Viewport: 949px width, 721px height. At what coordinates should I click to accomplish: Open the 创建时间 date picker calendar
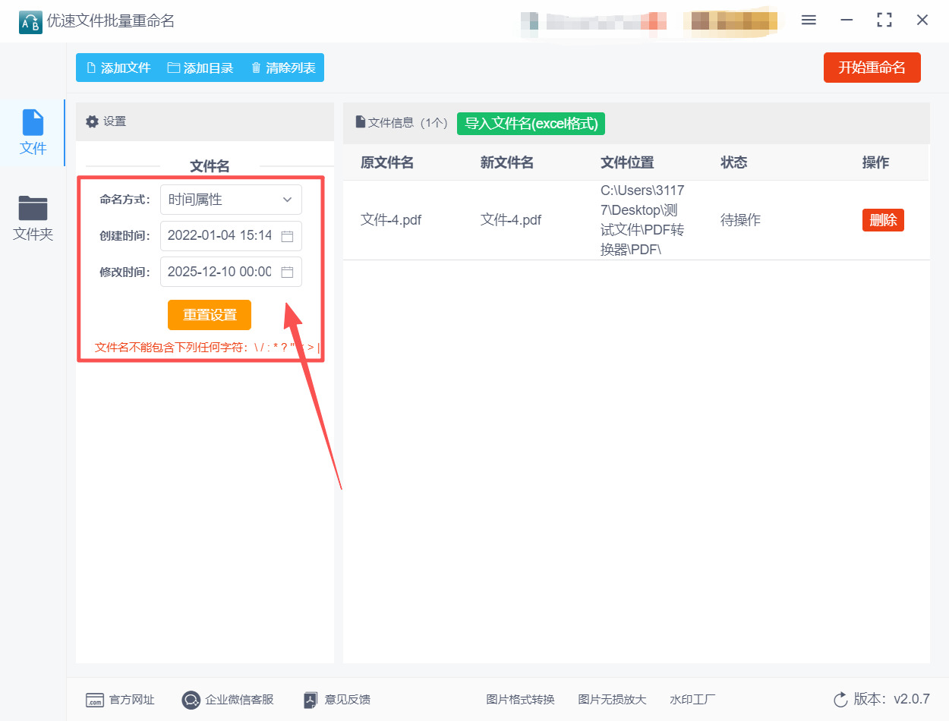[x=287, y=235]
